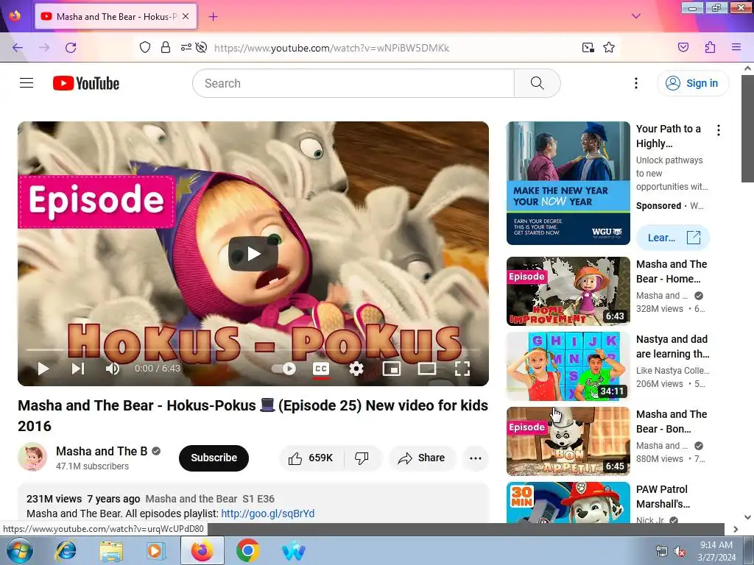Open Nastya and dad video title
This screenshot has height=565, width=754.
pos(672,347)
